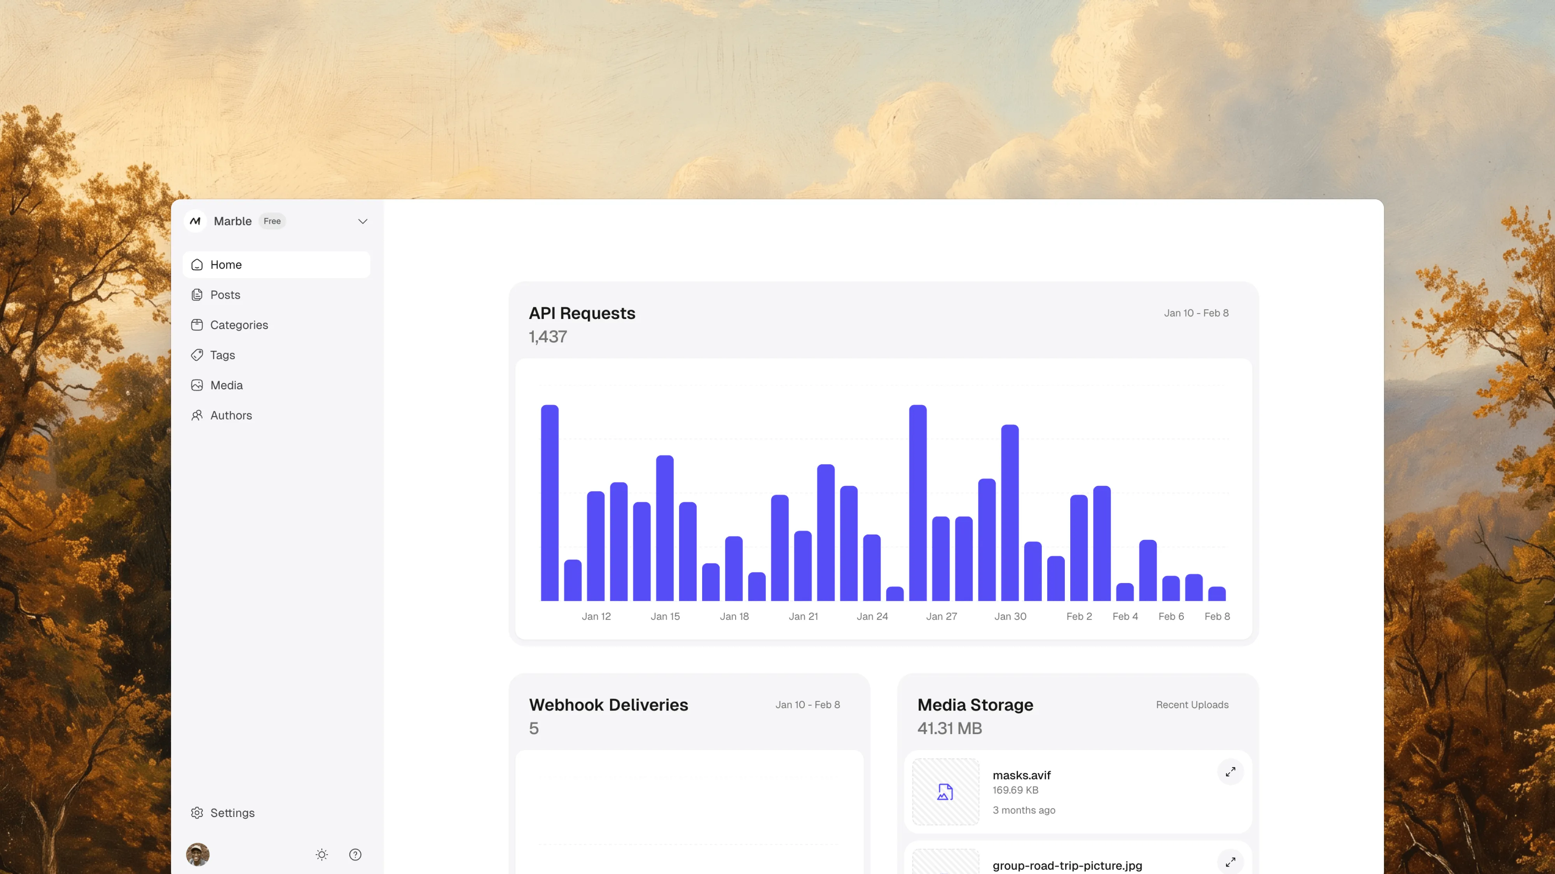Click the API Requests heading
The width and height of the screenshot is (1555, 874).
582,313
